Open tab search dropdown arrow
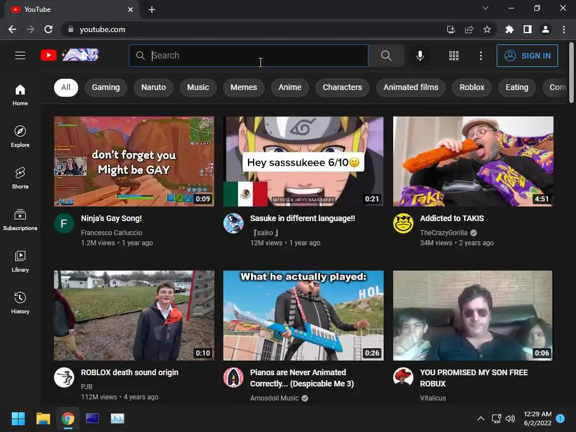 click(x=485, y=8)
